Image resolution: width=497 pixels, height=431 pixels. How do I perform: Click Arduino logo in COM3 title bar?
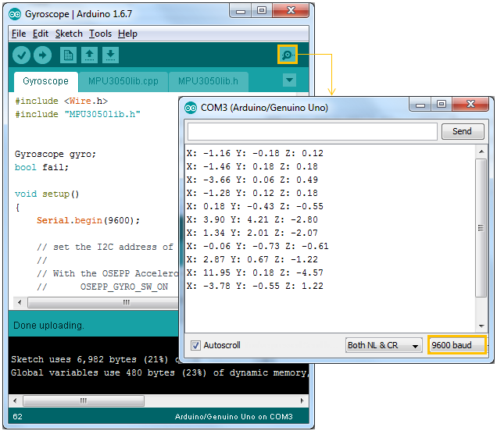(x=191, y=107)
